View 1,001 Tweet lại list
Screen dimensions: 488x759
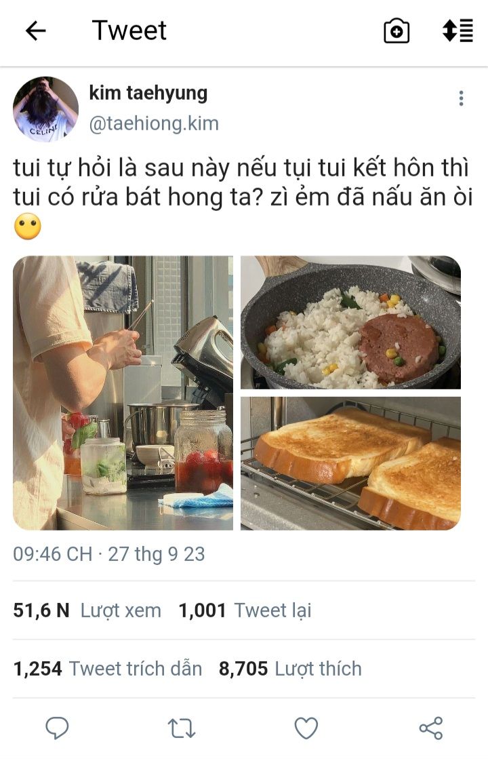[245, 610]
